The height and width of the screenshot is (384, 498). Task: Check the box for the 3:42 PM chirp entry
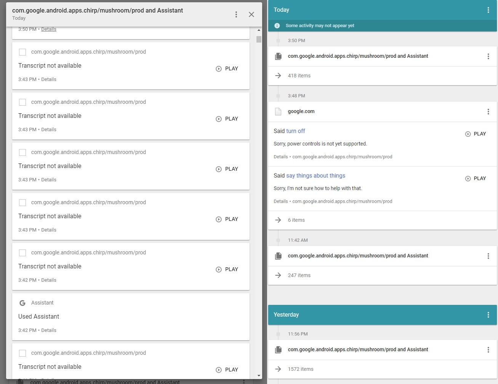(22, 253)
